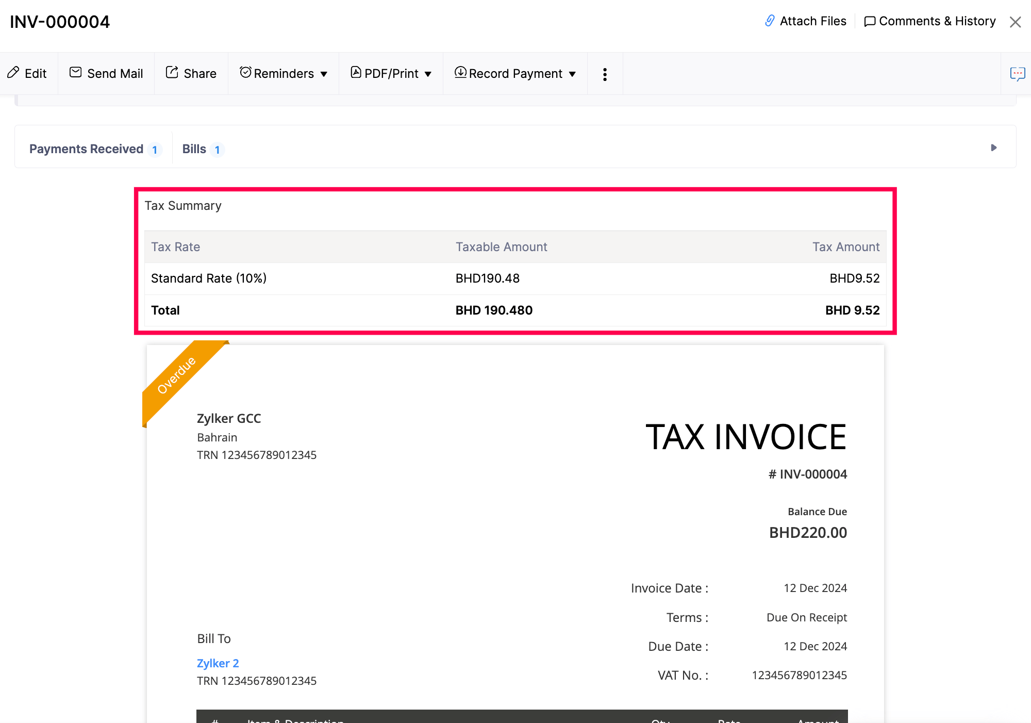Click the Comments & History speech icon
This screenshot has height=723, width=1031.
coord(870,21)
